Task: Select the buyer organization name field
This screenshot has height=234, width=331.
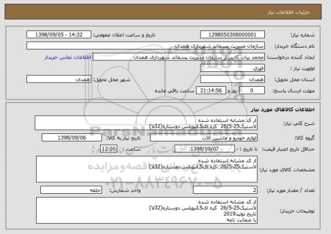Action: tap(145, 46)
